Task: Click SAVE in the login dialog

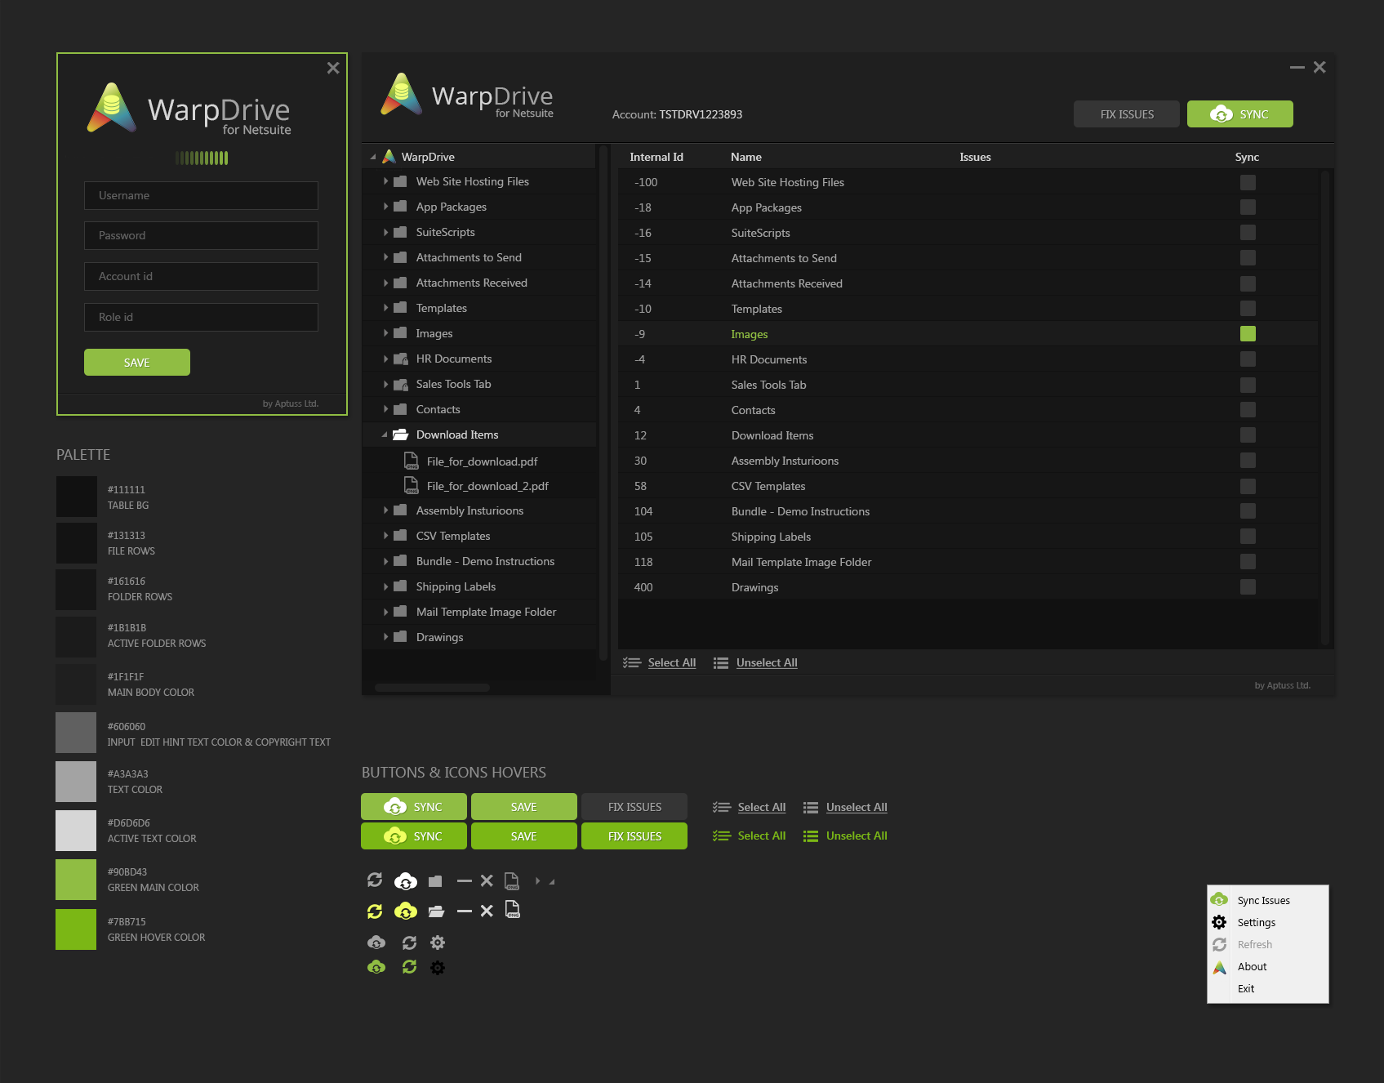Action: pyautogui.click(x=137, y=363)
